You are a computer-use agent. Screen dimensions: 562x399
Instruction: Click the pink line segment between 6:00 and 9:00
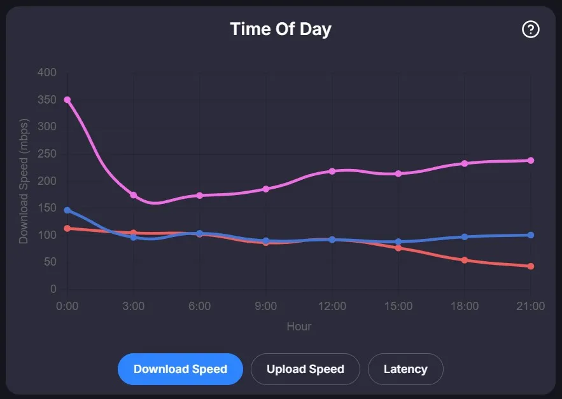coord(233,194)
